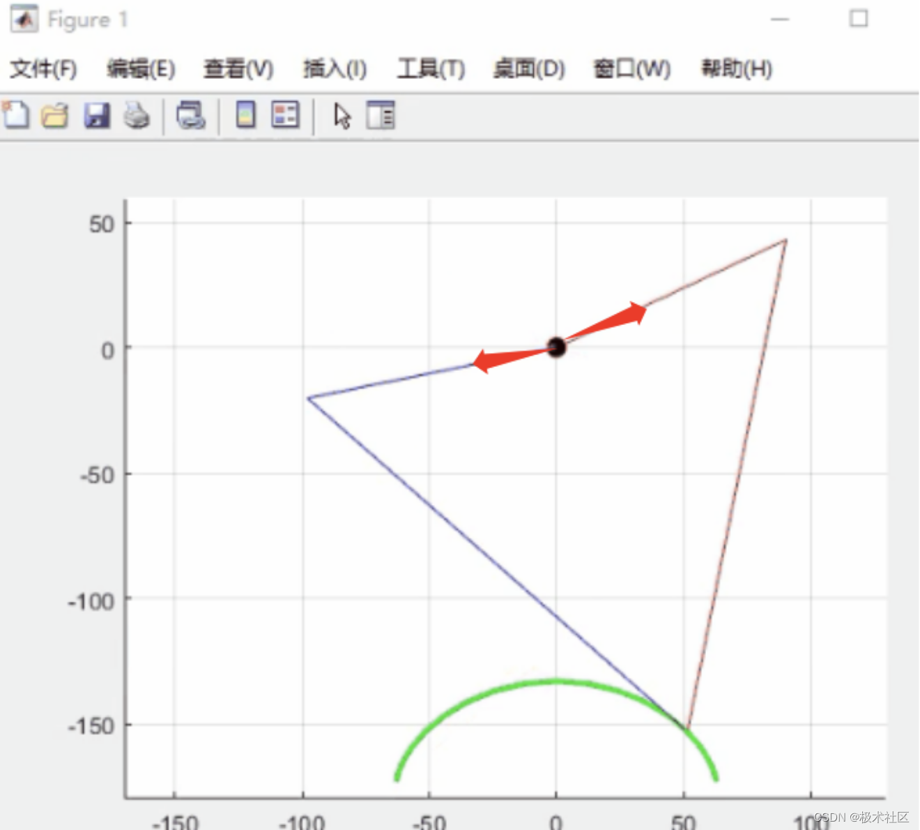Viewport: 920px width, 830px height.
Task: Open the 查看(V) menu
Action: 238,69
